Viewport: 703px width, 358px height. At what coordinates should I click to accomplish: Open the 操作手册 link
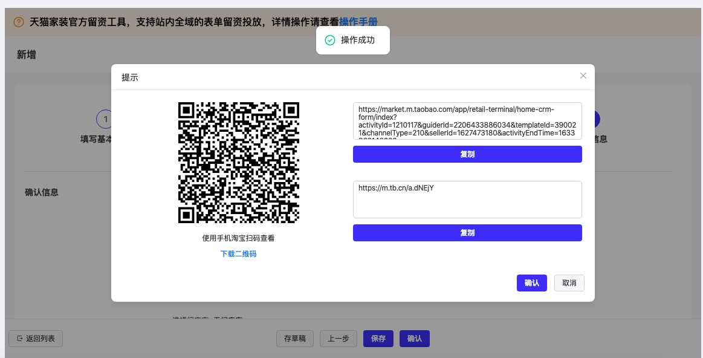[x=358, y=22]
